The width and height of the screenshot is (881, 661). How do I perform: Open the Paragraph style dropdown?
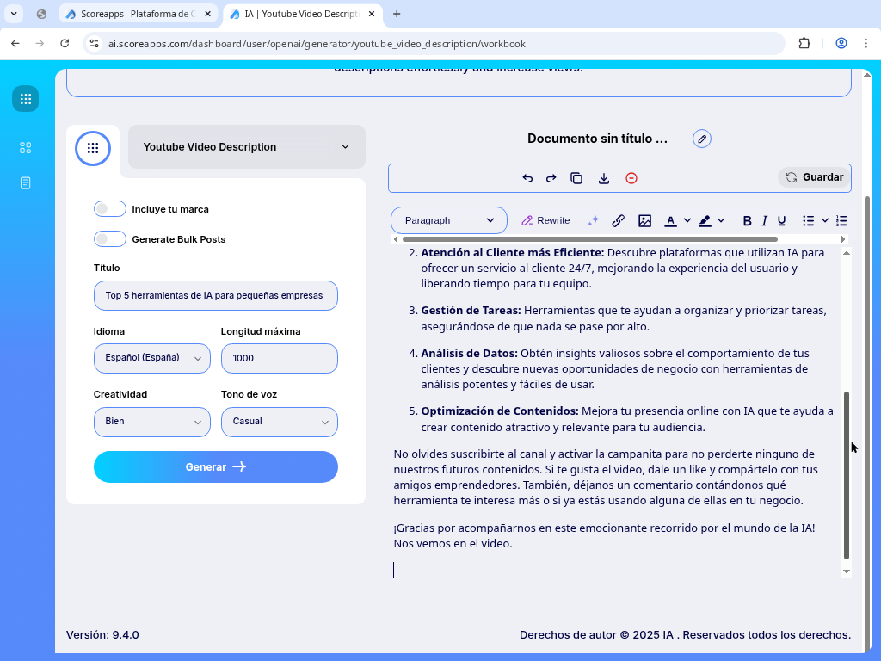[448, 220]
